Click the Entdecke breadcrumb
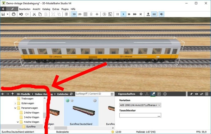Screen dimensions: 211x134 [x=63, y=94]
